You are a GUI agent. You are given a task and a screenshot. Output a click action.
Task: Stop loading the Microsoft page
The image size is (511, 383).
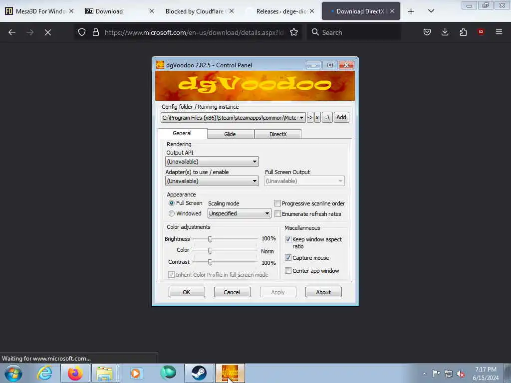[48, 32]
